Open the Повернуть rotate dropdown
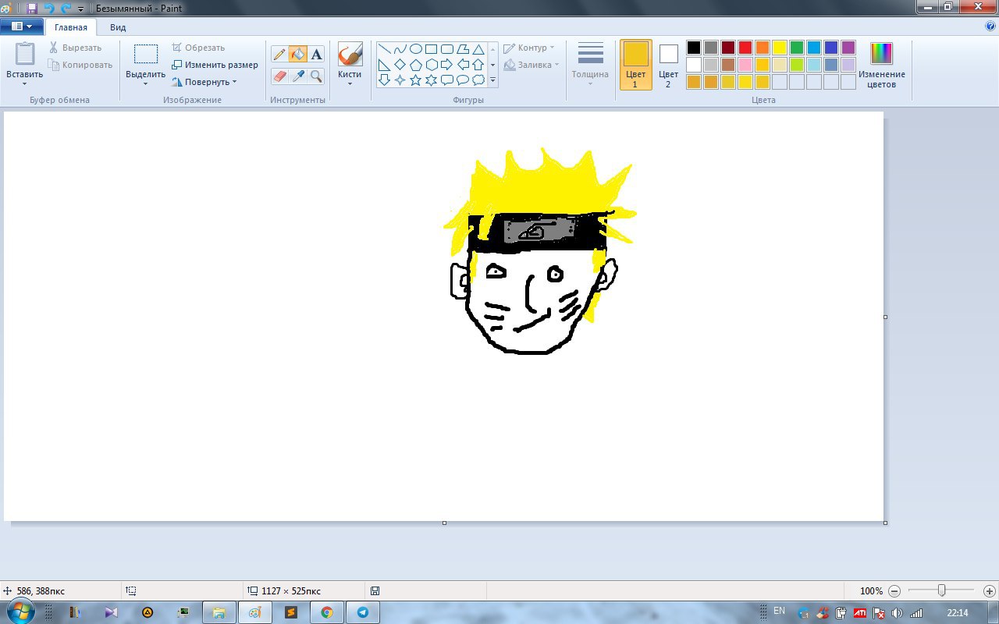Image resolution: width=999 pixels, height=624 pixels. [204, 82]
